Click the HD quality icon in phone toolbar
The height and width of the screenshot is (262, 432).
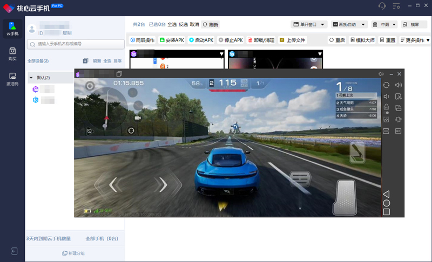click(399, 131)
